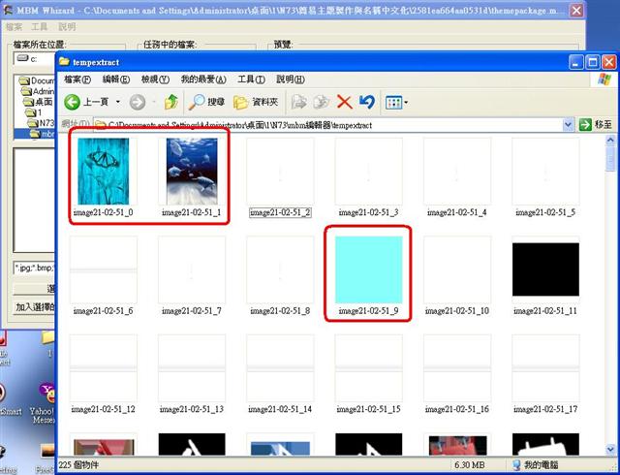620x475 pixels.
Task: Click the vertical scrollbar down arrow
Action: coord(610,449)
